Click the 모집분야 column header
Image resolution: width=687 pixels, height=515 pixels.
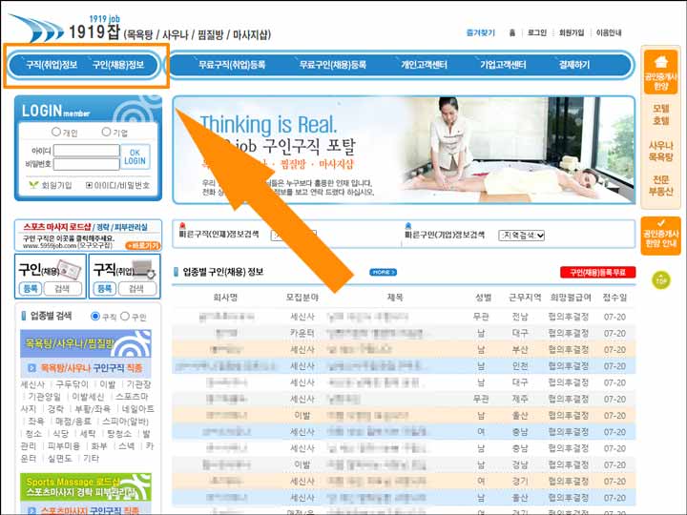[x=302, y=298]
